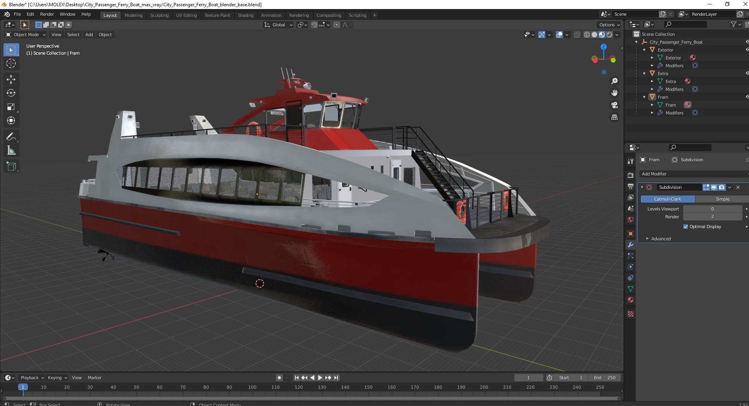
Task: Toggle show overlays button in viewport header
Action: click(559, 35)
